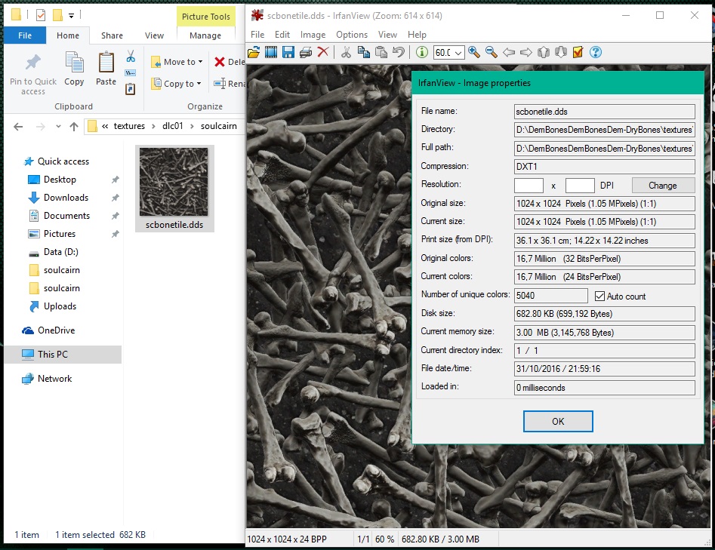Click the Print icon in IrfanView toolbar
This screenshot has width=715, height=550.
pyautogui.click(x=306, y=52)
